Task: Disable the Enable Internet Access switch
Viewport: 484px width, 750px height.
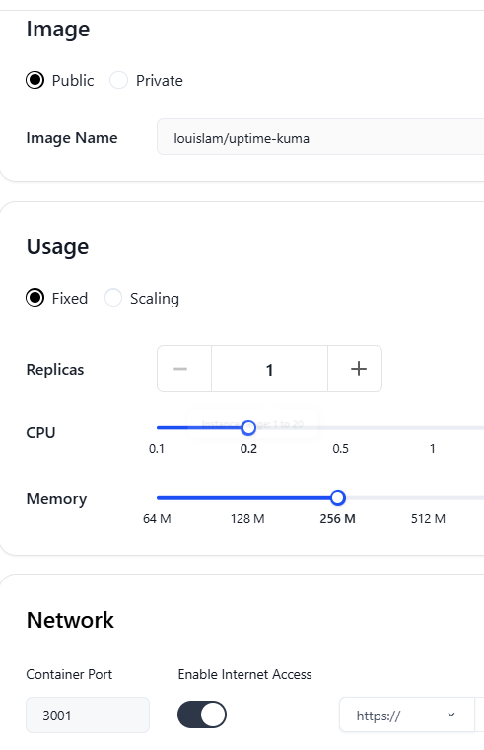Action: 202,715
